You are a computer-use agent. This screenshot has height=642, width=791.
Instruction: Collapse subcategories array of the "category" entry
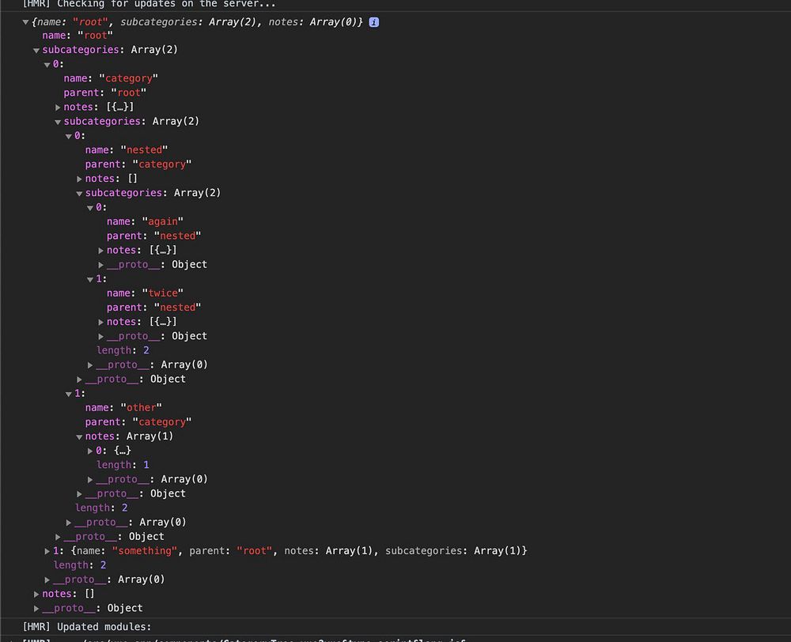(x=58, y=122)
